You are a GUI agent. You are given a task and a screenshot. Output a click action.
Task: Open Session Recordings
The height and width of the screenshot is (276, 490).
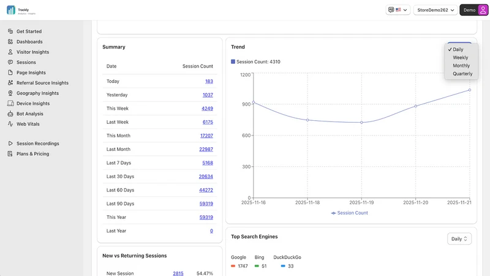coord(38,144)
